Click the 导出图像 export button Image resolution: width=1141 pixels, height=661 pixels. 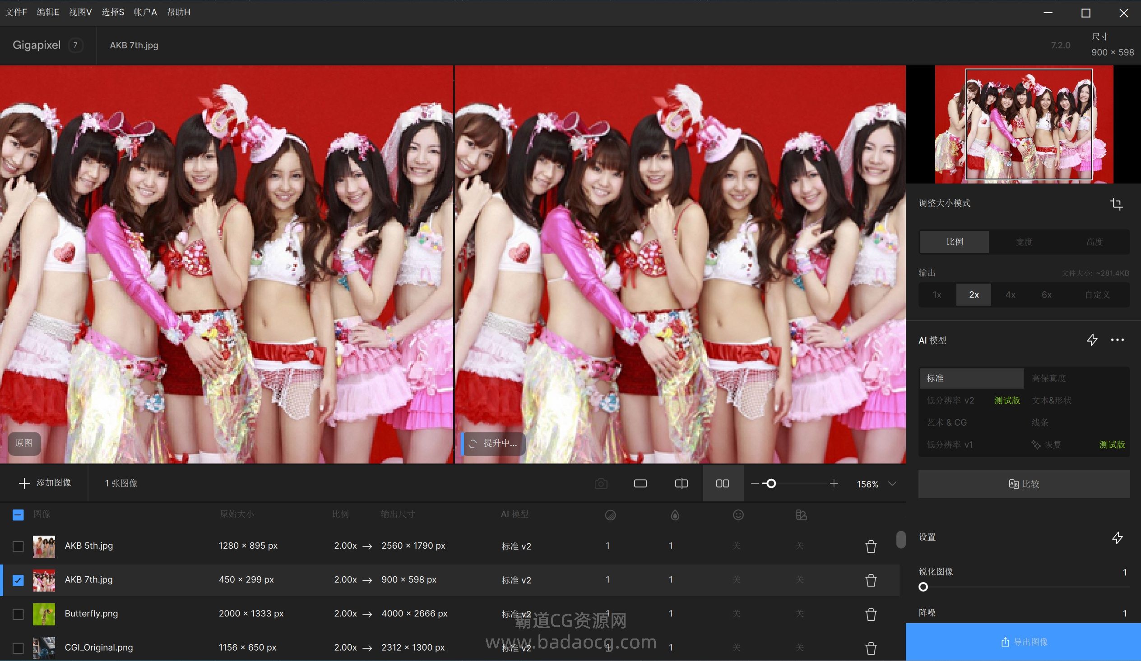pos(1023,642)
